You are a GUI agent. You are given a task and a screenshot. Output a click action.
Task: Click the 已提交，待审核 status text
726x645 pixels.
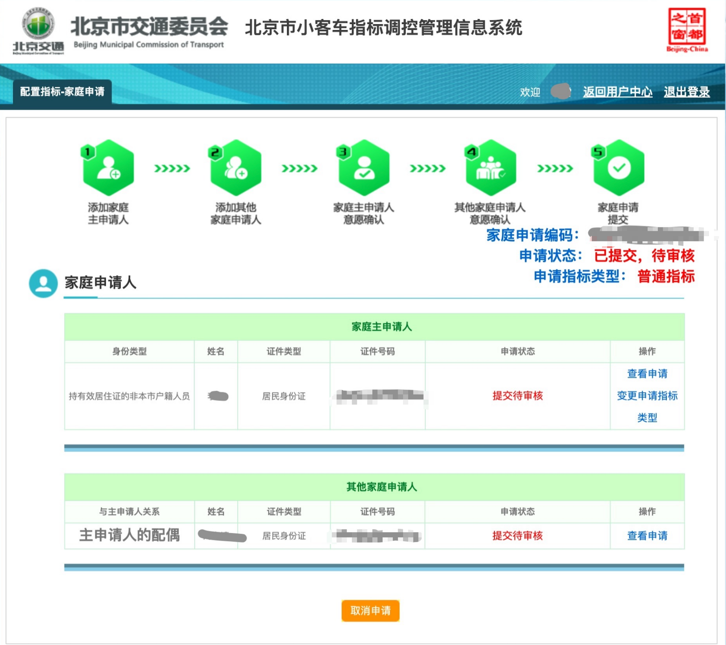coord(644,256)
